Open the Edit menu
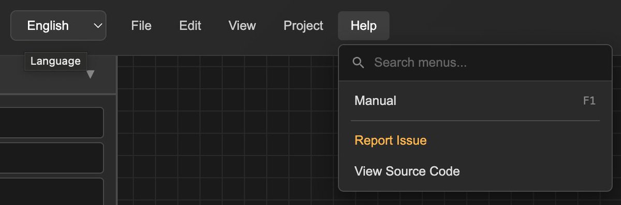The height and width of the screenshot is (205, 621). [x=190, y=25]
